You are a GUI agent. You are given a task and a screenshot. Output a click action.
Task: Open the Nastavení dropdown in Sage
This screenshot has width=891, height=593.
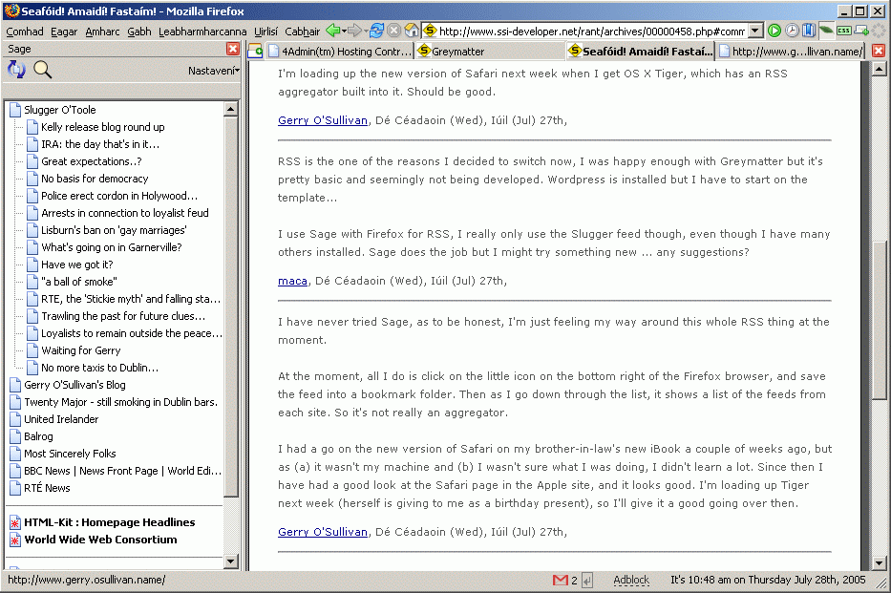(214, 71)
